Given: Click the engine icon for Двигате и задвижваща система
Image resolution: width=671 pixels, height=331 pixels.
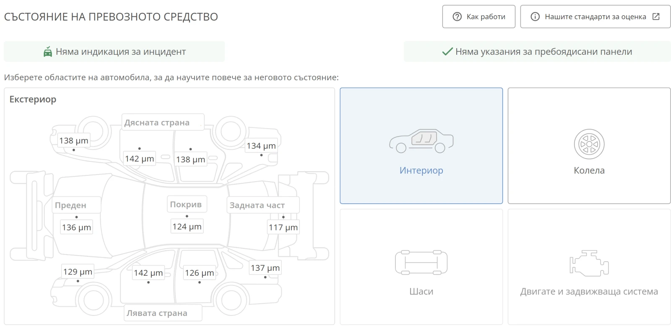Looking at the screenshot, I should click(x=589, y=263).
